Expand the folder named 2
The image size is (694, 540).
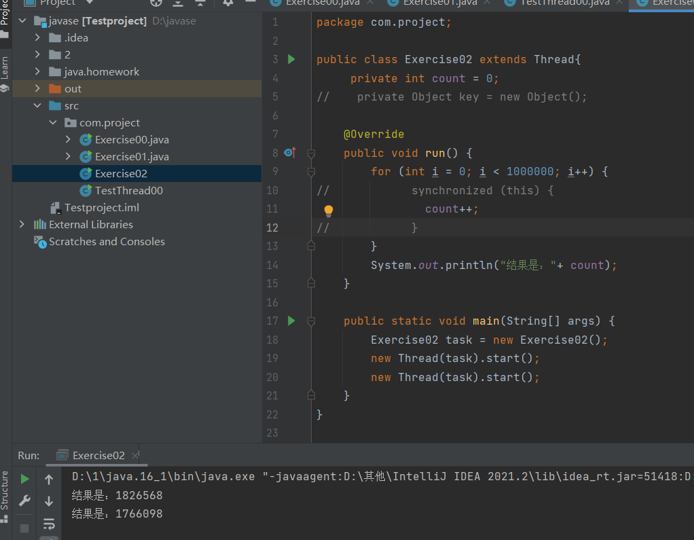click(x=37, y=55)
